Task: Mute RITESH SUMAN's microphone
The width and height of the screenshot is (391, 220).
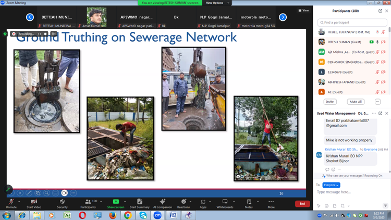Action: (x=377, y=42)
